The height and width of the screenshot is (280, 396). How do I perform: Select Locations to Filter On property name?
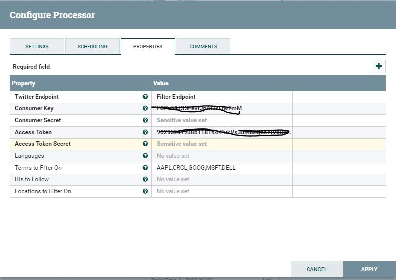pyautogui.click(x=43, y=191)
